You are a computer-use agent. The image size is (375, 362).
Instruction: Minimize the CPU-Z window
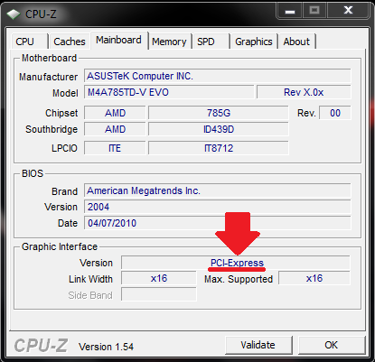[290, 11]
